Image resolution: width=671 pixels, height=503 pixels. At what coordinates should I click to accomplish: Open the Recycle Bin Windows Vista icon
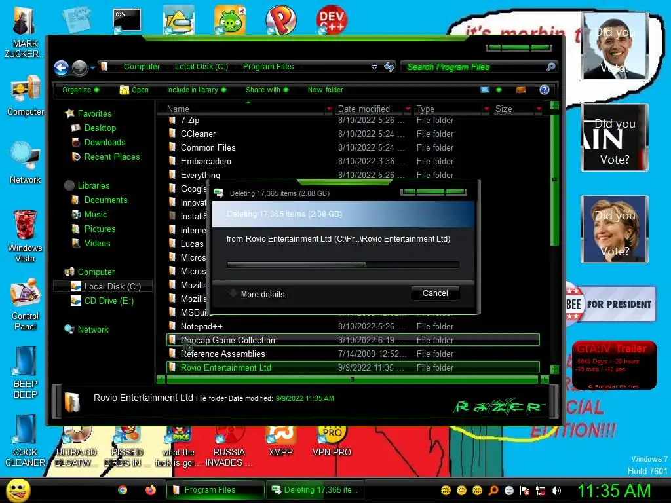[25, 236]
